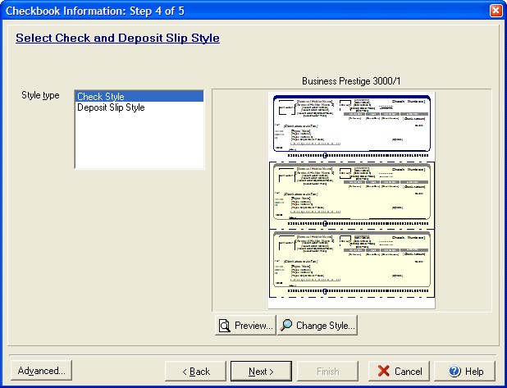The image size is (507, 388).
Task: Click the Select Check and Deposit Slip Style heading
Action: pos(117,38)
